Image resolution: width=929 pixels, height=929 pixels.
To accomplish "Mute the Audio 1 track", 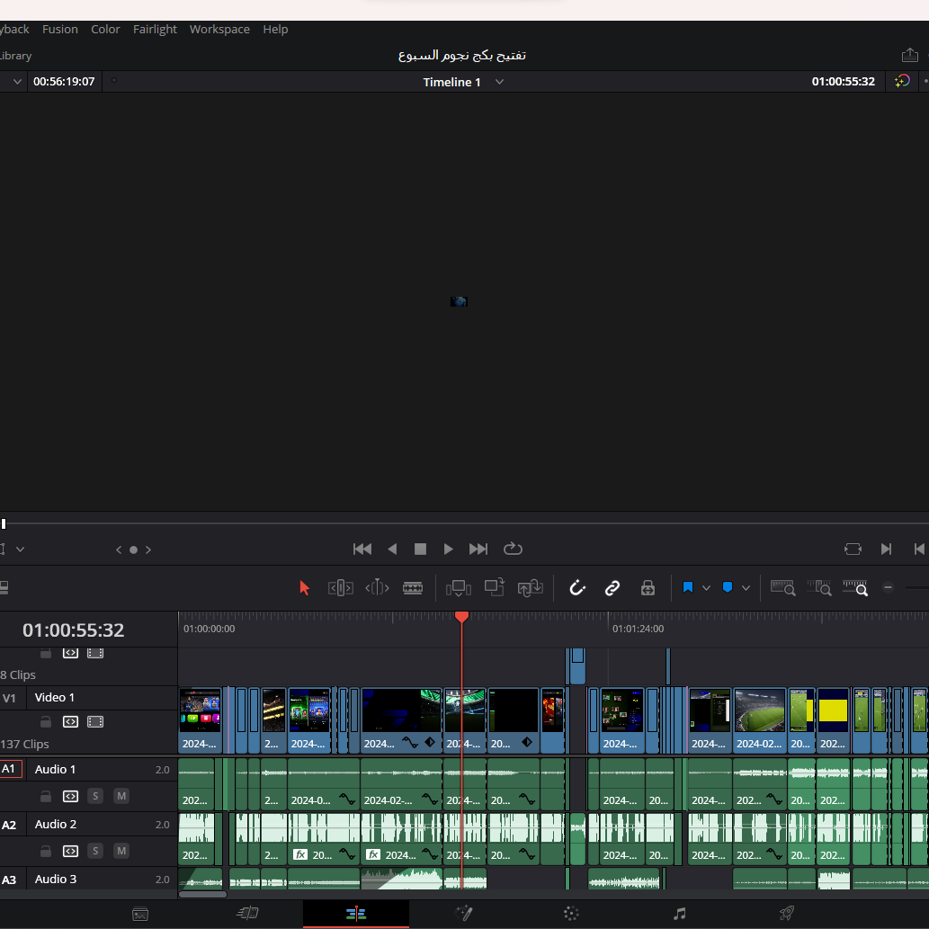I will click(121, 796).
